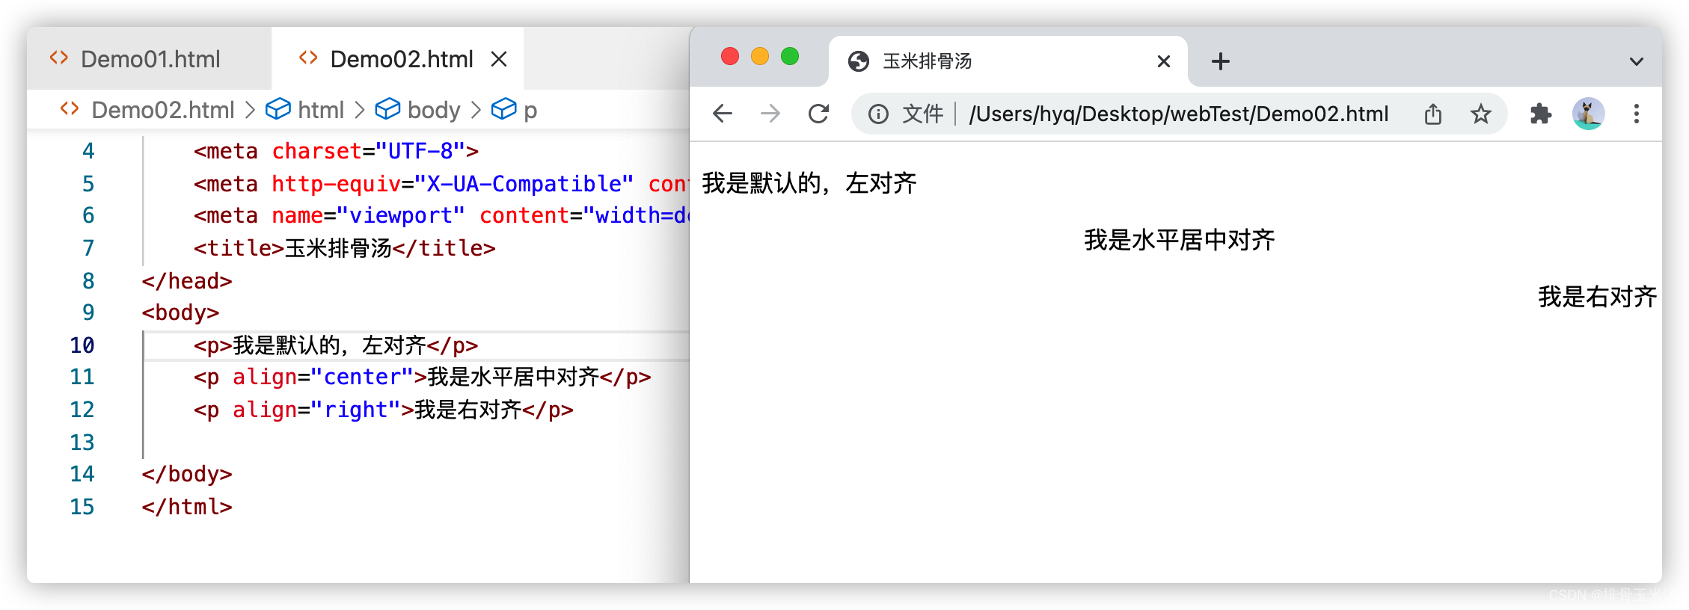Click the </head> closing tag line
This screenshot has width=1689, height=610.
(187, 281)
